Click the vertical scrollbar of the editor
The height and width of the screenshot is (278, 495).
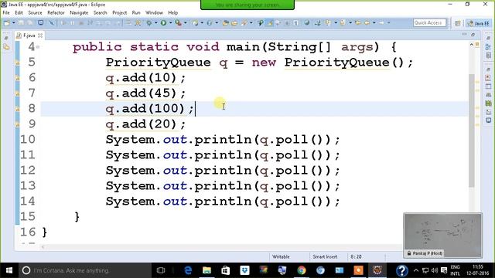click(472, 131)
